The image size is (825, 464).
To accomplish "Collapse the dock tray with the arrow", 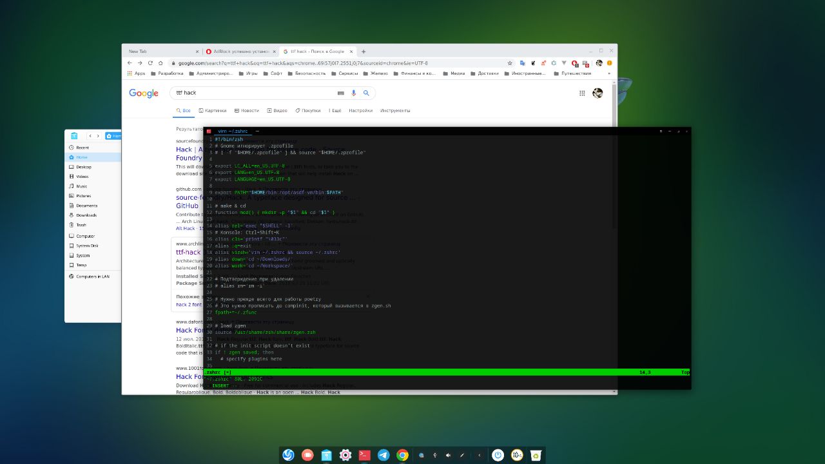I will coord(479,455).
